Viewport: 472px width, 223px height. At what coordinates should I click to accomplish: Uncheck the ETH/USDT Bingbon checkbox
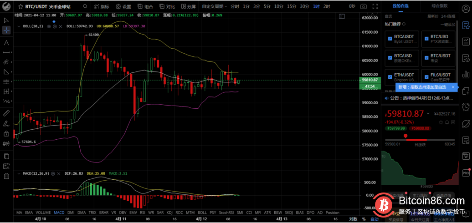pyautogui.click(x=390, y=77)
